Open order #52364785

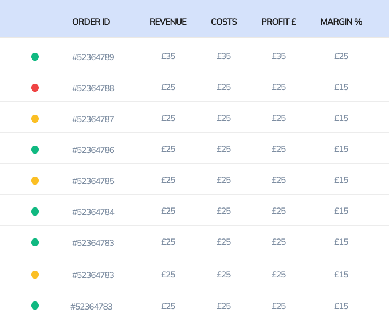pos(93,181)
